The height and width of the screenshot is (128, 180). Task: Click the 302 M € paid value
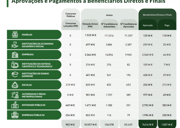[167, 105]
